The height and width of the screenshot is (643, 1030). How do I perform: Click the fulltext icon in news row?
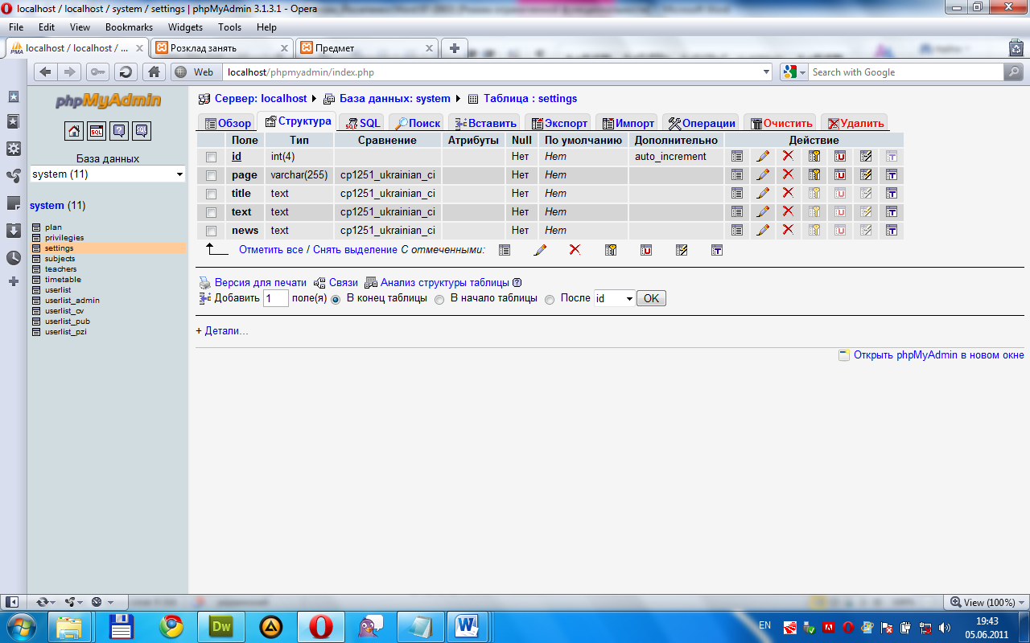click(892, 231)
